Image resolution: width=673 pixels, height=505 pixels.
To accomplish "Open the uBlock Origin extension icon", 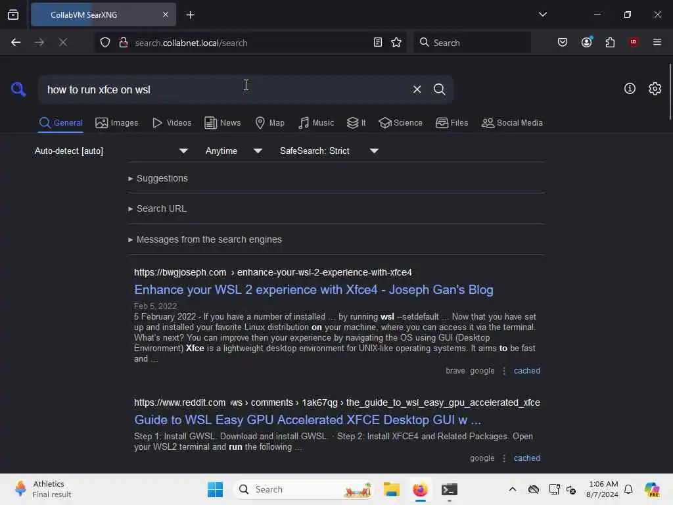I will (x=634, y=42).
